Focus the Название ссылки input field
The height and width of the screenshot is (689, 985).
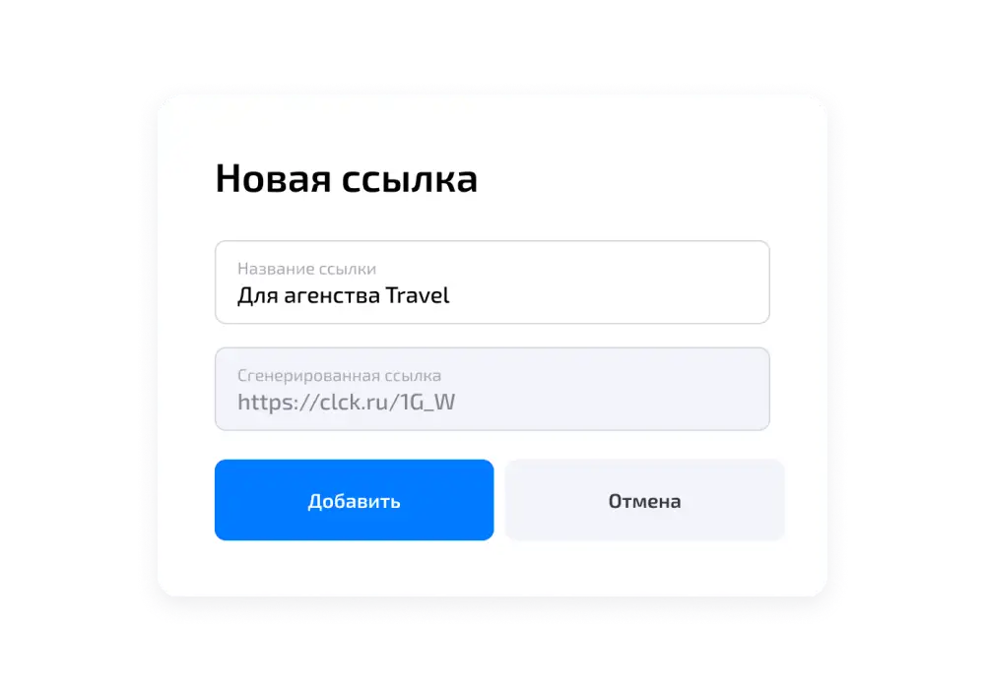pyautogui.click(x=492, y=282)
